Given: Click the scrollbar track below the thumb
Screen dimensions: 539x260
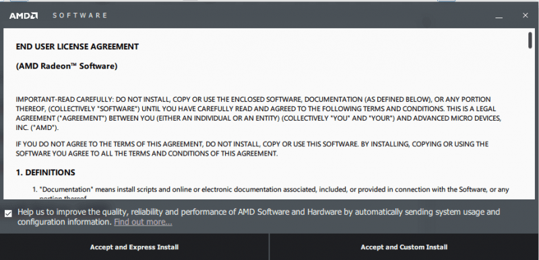Looking at the screenshot, I should point(530,124).
